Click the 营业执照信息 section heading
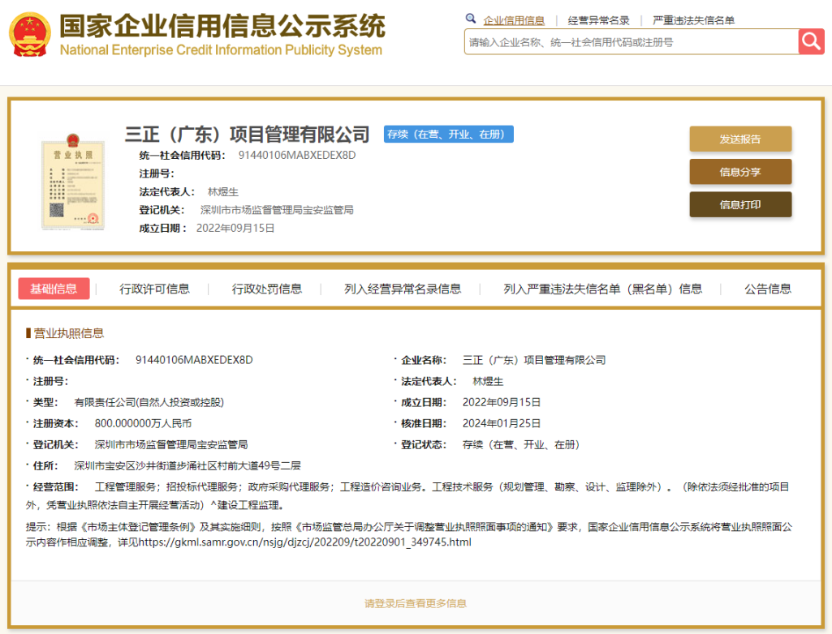This screenshot has height=634, width=832. point(68,333)
